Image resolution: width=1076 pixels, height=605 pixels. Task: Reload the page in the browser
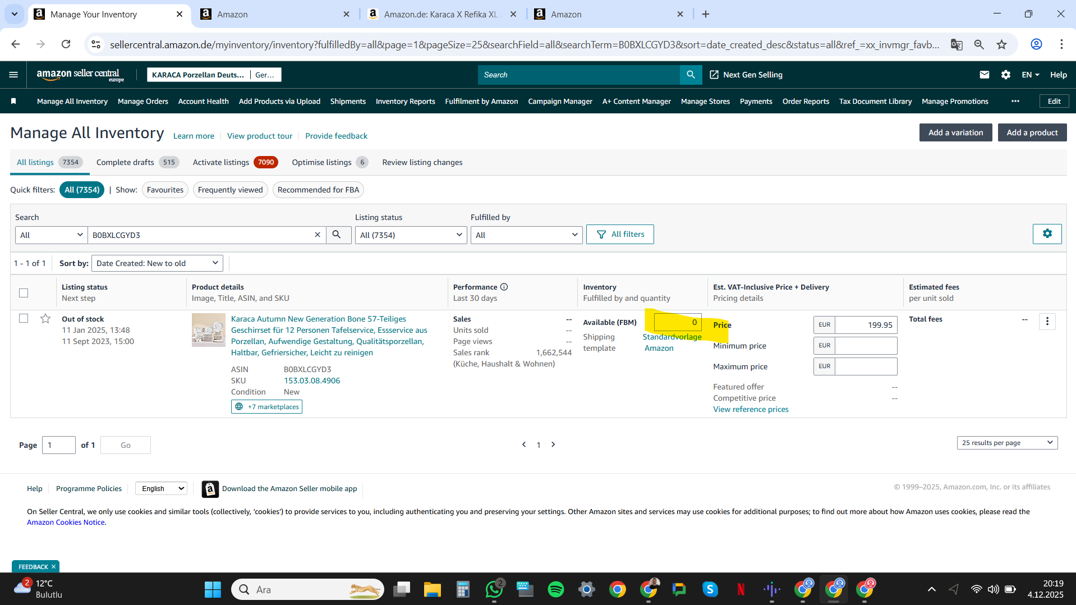(66, 44)
